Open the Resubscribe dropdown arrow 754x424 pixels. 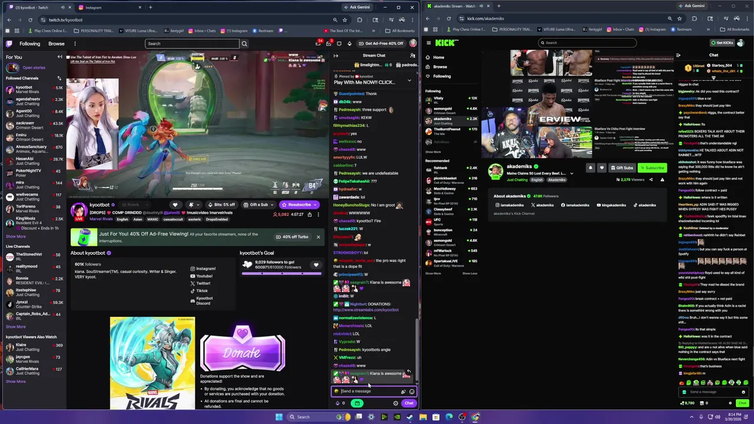coord(315,205)
